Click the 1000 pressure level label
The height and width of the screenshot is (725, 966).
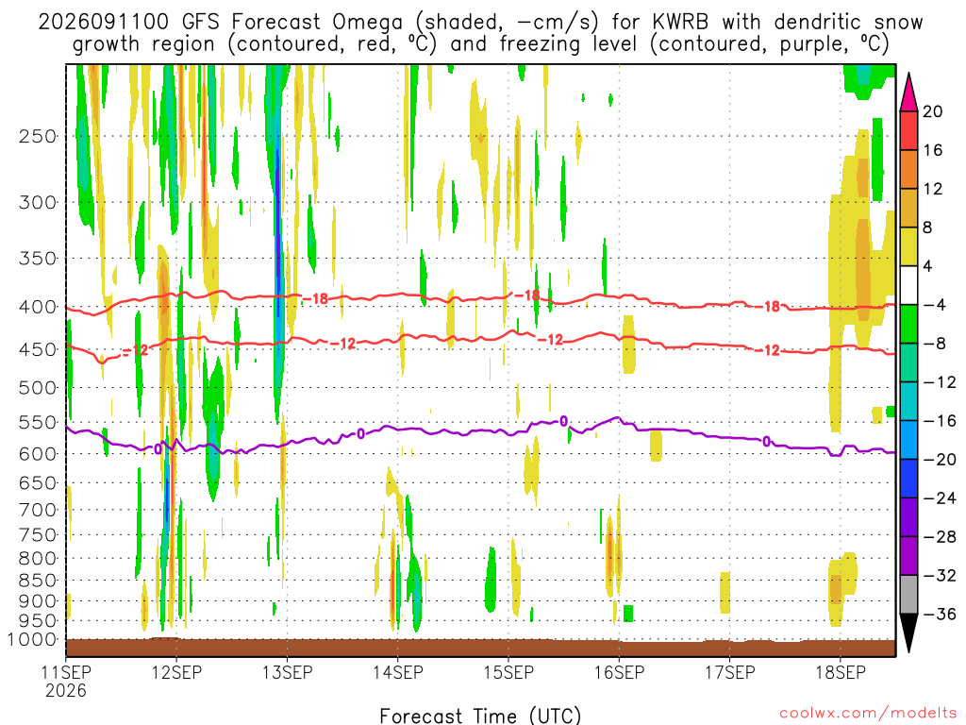32,640
